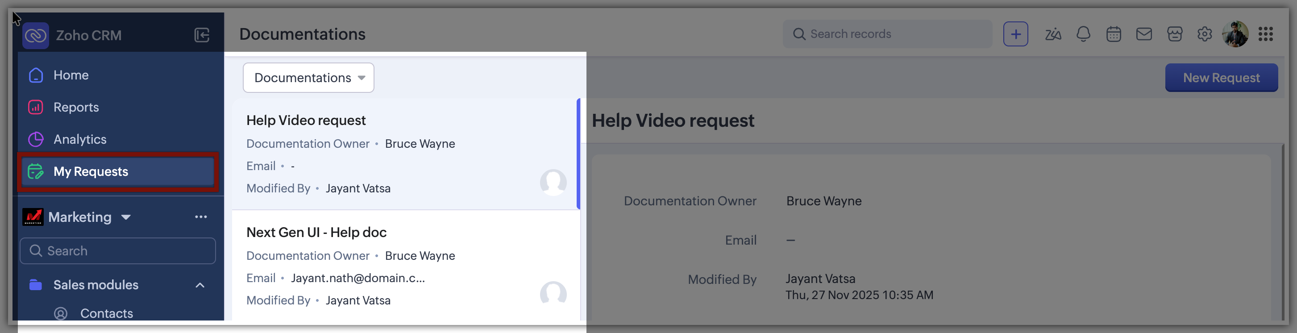Go to Home in sidebar
The image size is (1297, 333).
point(71,75)
